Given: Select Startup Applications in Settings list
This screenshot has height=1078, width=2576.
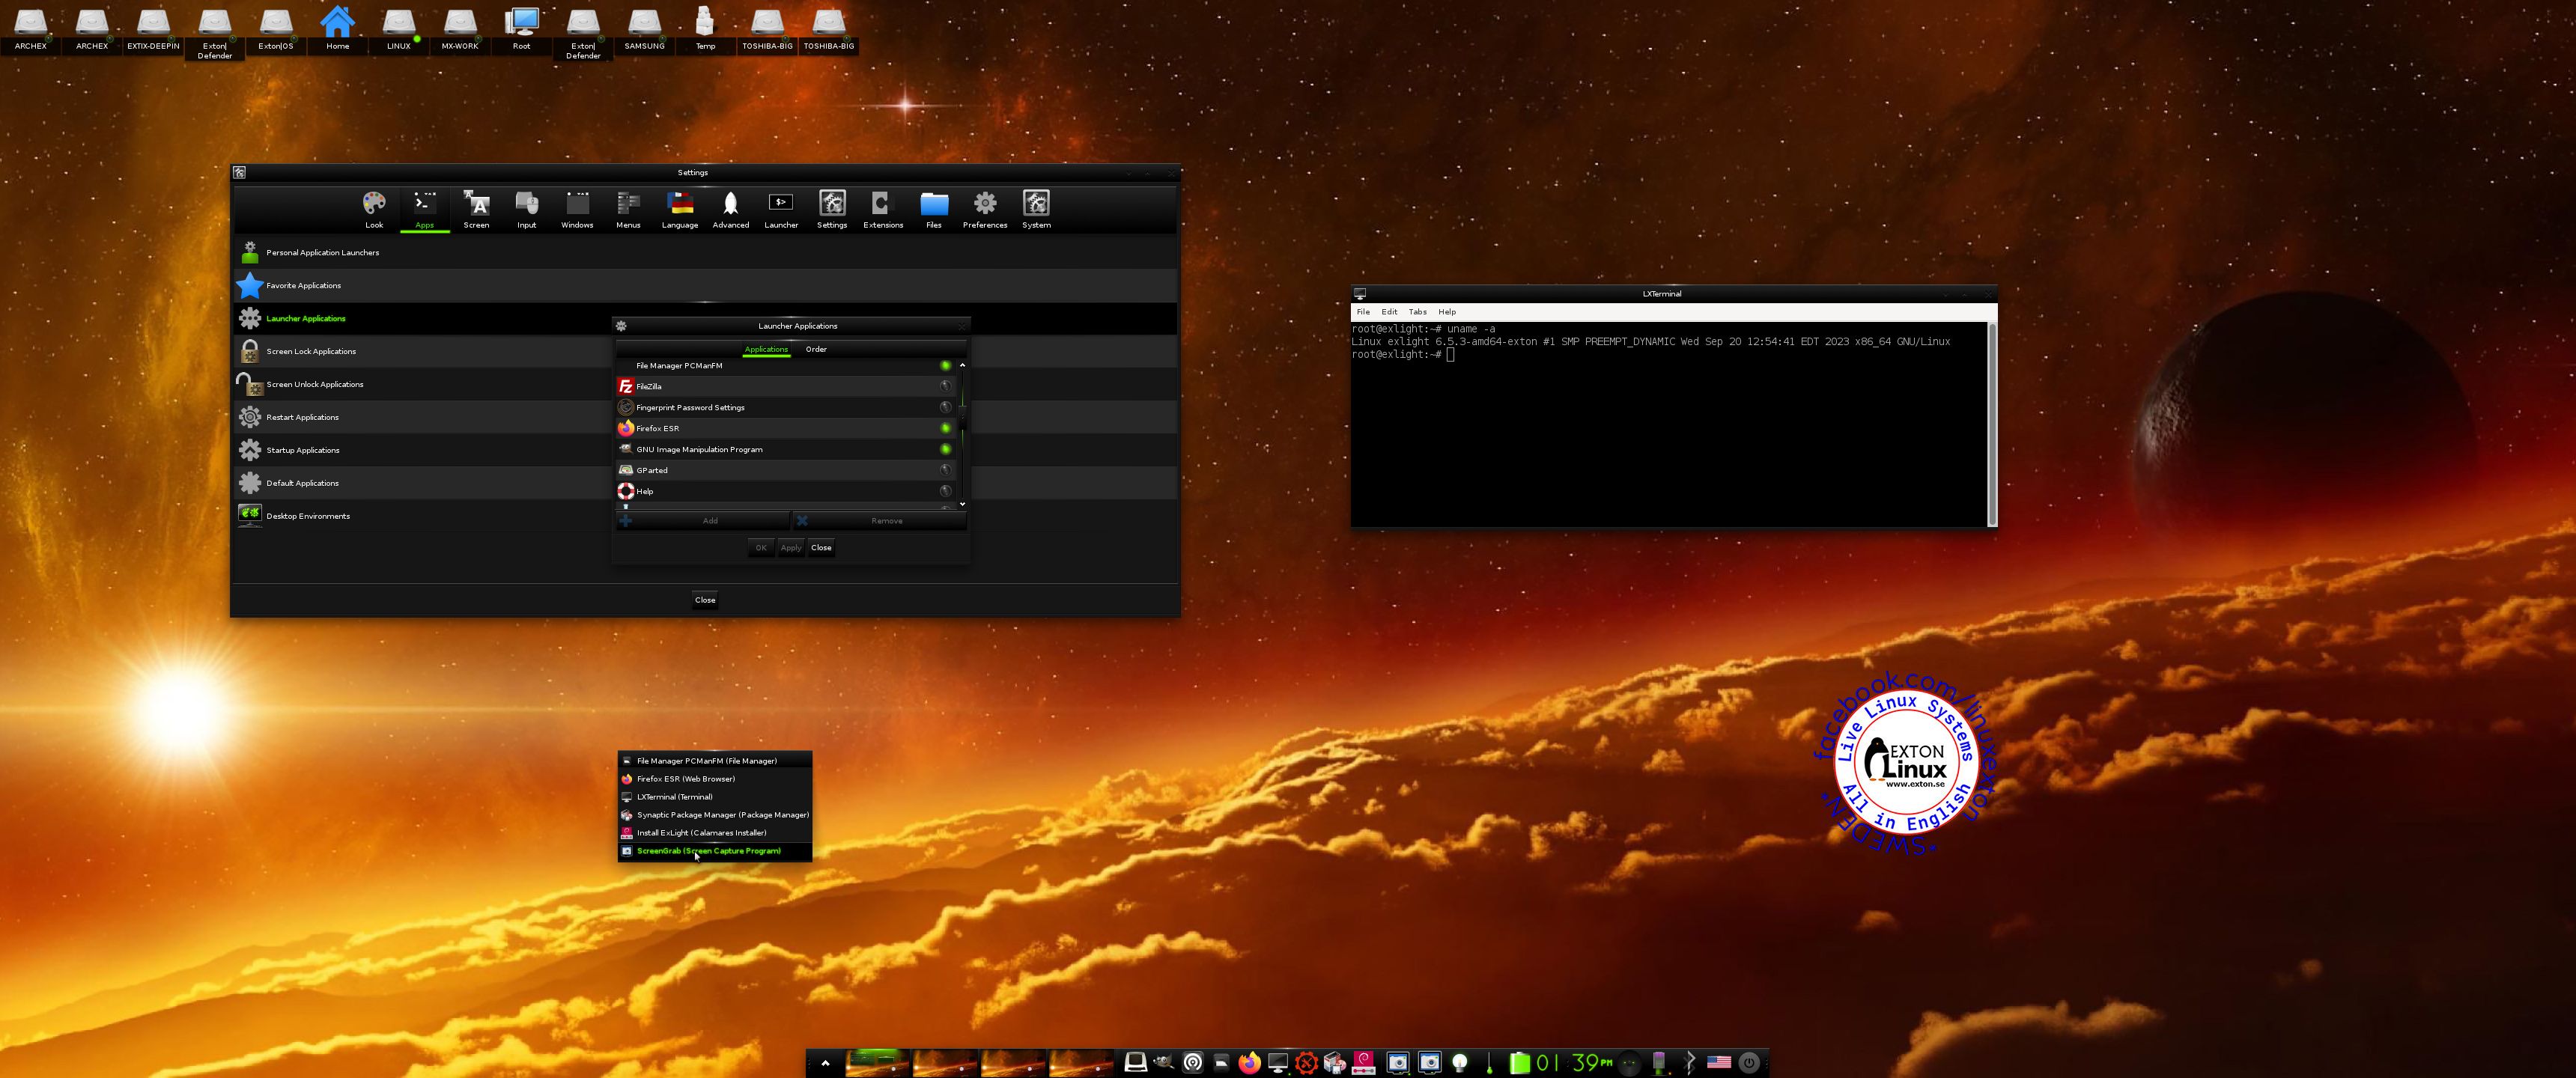Looking at the screenshot, I should 302,450.
